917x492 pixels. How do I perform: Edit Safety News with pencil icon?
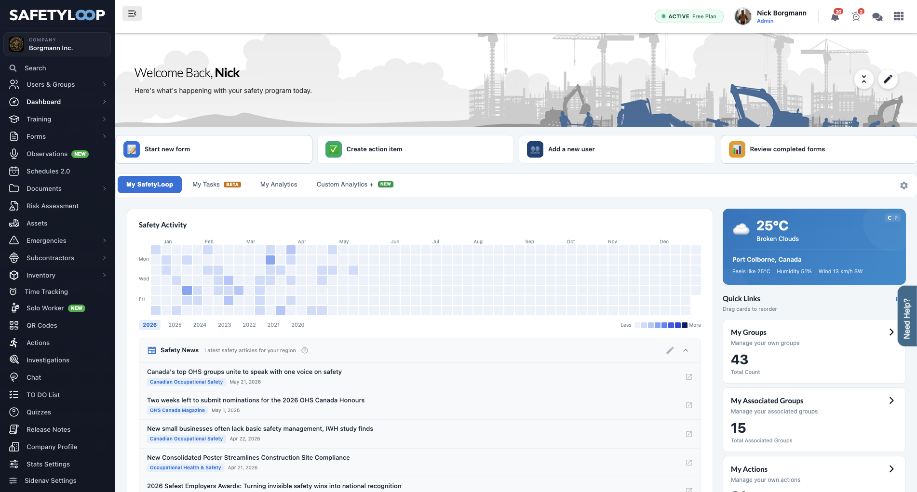(x=670, y=350)
